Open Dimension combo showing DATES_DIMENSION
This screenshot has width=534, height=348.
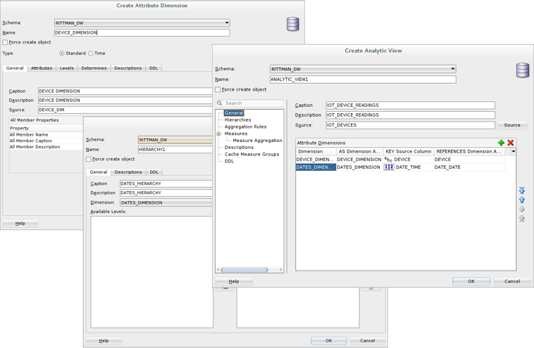[166, 202]
